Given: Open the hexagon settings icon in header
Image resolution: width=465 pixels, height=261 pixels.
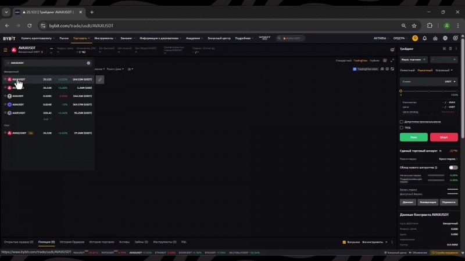Looking at the screenshot, I should coord(456,38).
